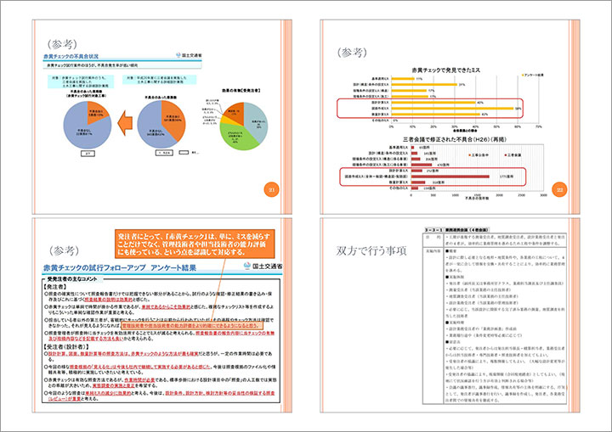Click the longest red bar for 図面作成ミス
Screen dimensions: 612x432
[450, 177]
